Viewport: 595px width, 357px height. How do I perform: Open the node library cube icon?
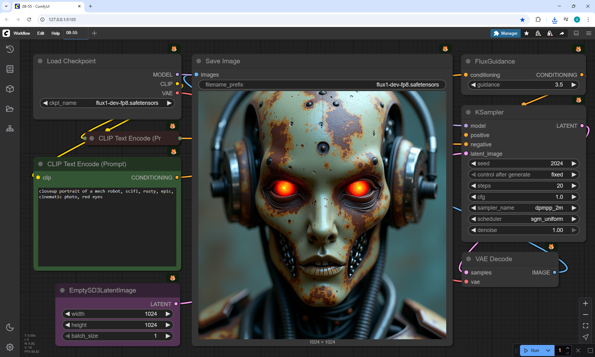(10, 89)
